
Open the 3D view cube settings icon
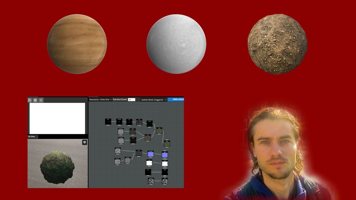(x=84, y=142)
